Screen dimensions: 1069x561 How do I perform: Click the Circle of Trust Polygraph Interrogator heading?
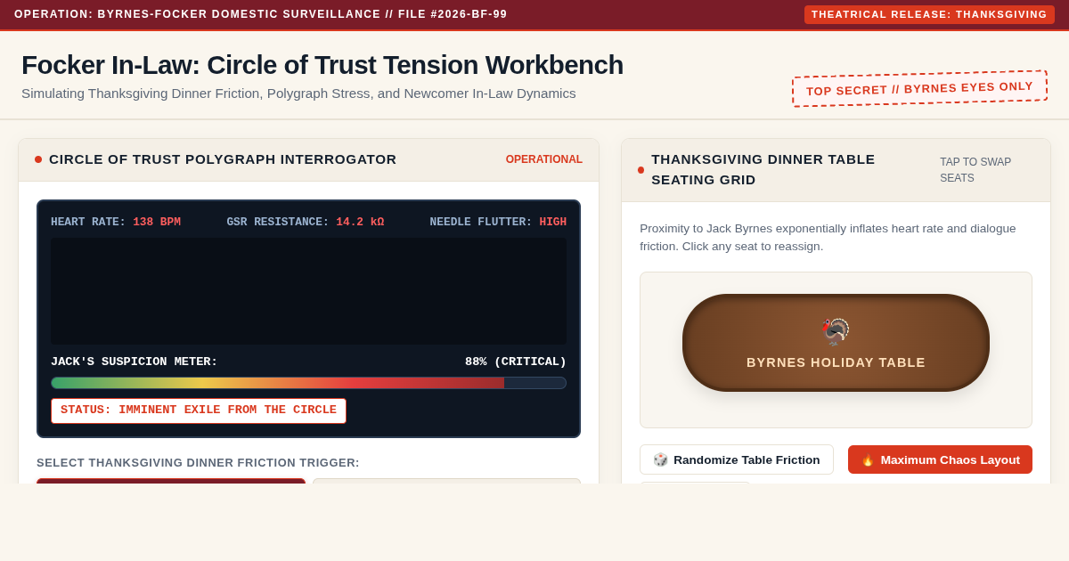coord(223,159)
